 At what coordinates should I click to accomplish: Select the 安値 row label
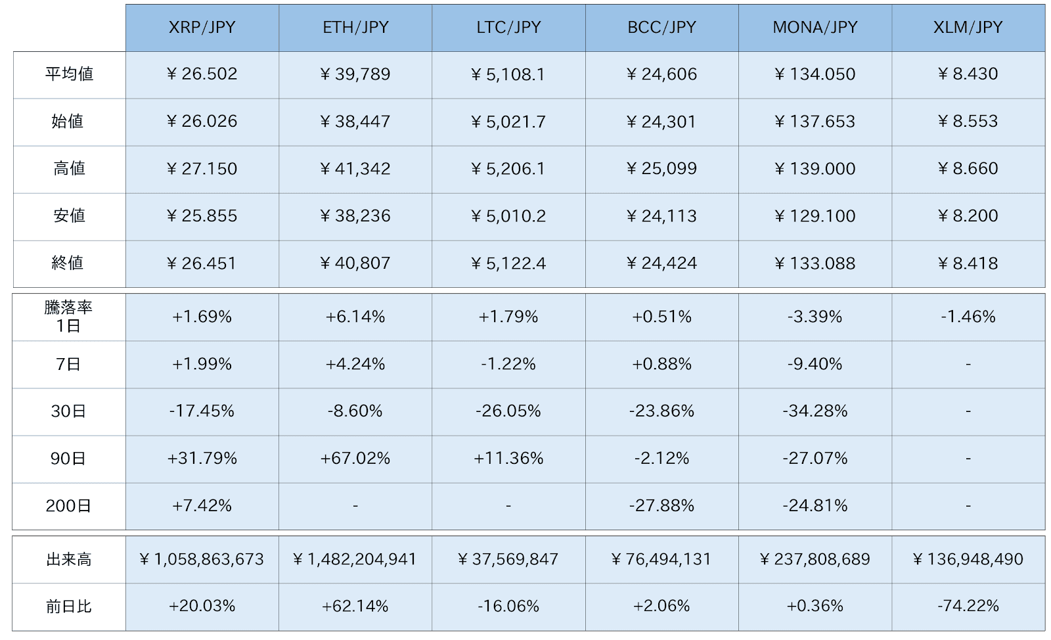(69, 216)
